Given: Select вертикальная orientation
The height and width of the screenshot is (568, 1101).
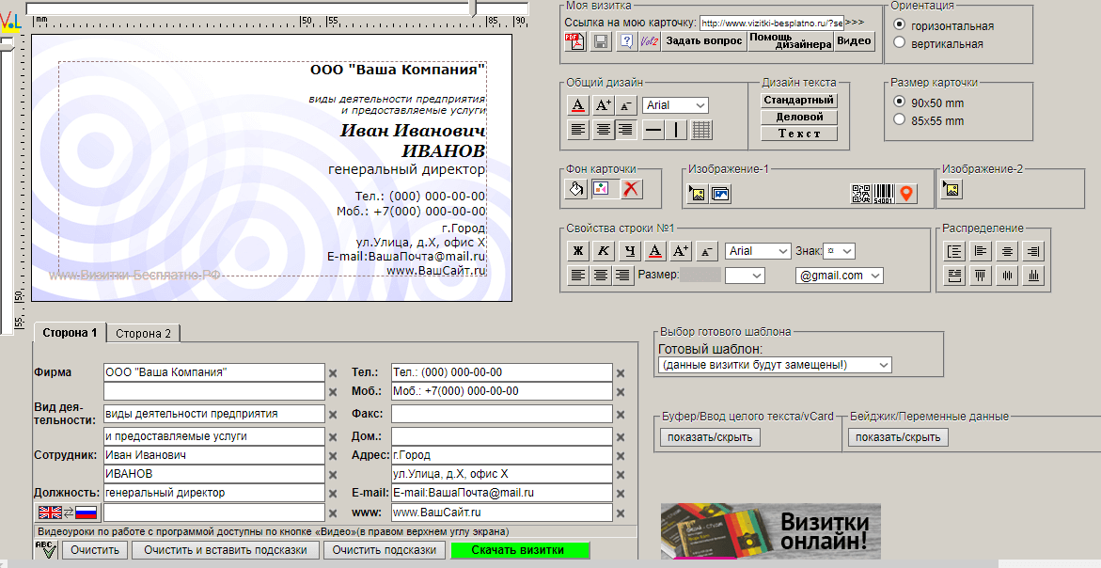Looking at the screenshot, I should tap(900, 43).
